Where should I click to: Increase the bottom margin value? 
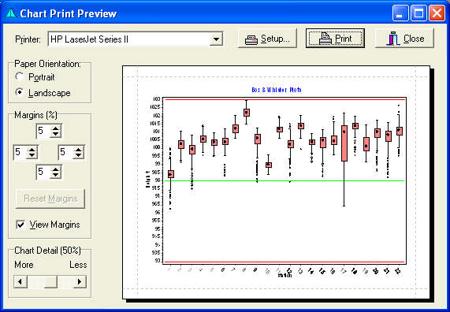coord(56,169)
